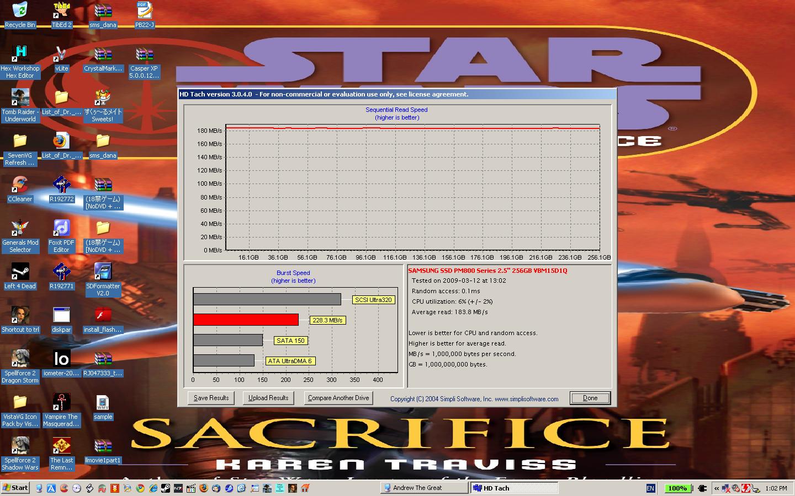Launch Firefox from Quick Launch
Viewport: 795px width, 496px height.
point(203,488)
